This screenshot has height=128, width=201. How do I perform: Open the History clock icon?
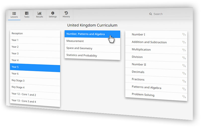66,13
